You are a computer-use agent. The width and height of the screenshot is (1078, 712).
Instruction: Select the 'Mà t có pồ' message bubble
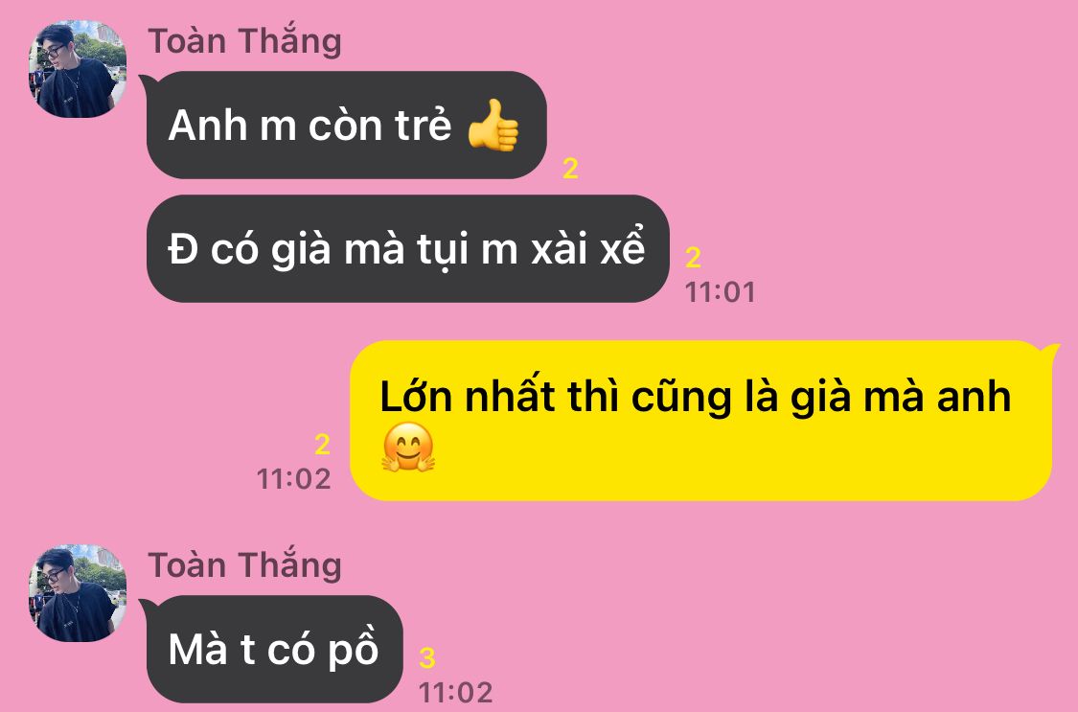click(274, 649)
